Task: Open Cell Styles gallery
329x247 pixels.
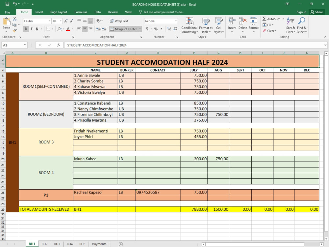Action: tap(219, 25)
